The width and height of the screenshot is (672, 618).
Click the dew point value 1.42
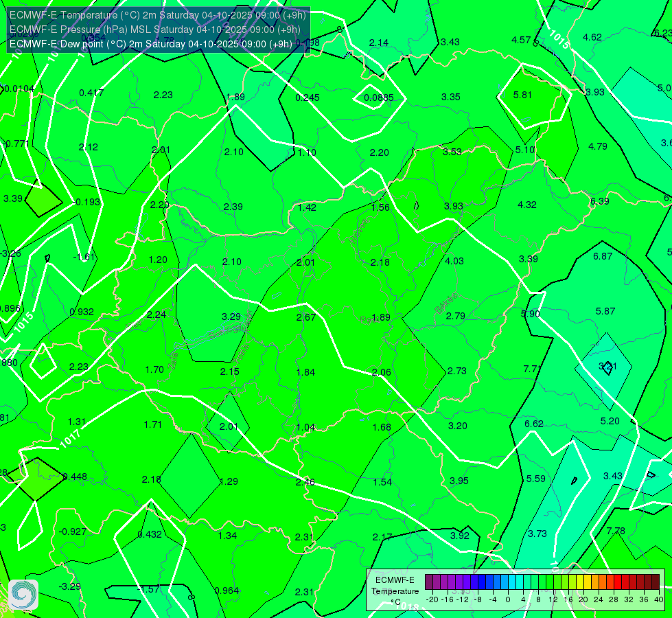tap(307, 208)
